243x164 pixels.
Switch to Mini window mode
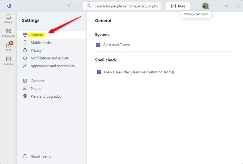coord(178,6)
